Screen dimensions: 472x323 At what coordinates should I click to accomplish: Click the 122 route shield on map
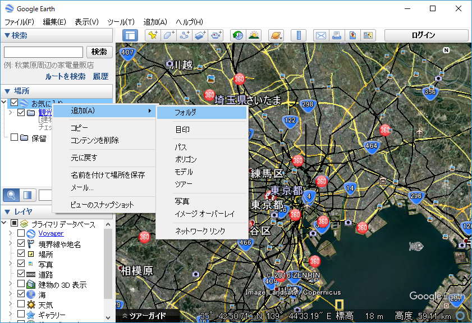pyautogui.click(x=290, y=121)
